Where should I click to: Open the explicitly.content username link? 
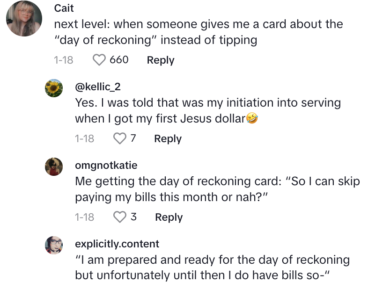pos(117,244)
